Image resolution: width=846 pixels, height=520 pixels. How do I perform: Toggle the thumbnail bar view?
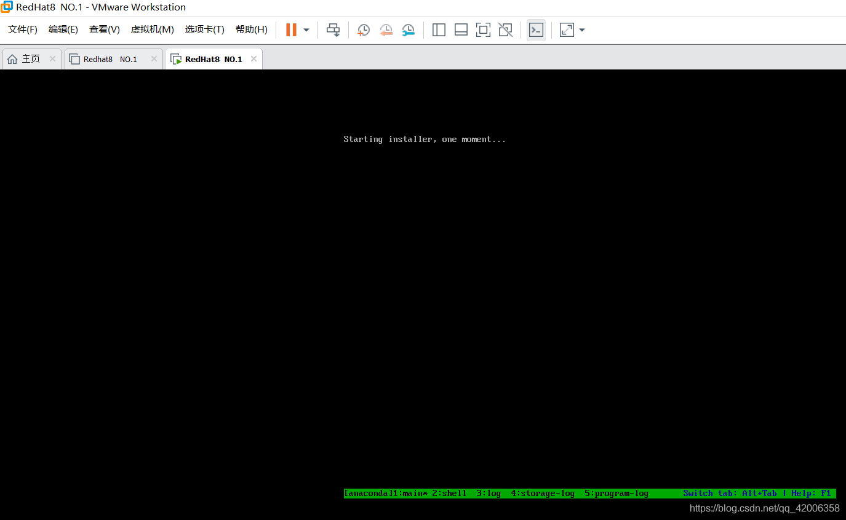(461, 30)
